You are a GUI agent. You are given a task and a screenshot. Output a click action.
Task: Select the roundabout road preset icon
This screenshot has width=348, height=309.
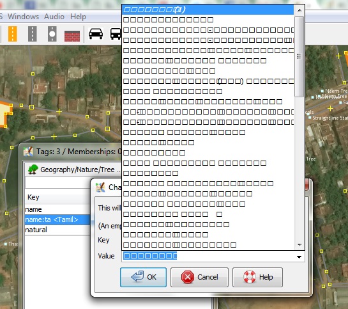(x=52, y=34)
